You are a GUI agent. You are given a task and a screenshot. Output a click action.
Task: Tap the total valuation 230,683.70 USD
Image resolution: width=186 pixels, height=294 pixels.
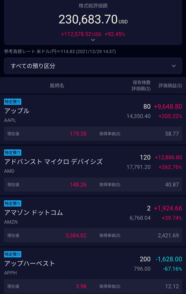[93, 20]
